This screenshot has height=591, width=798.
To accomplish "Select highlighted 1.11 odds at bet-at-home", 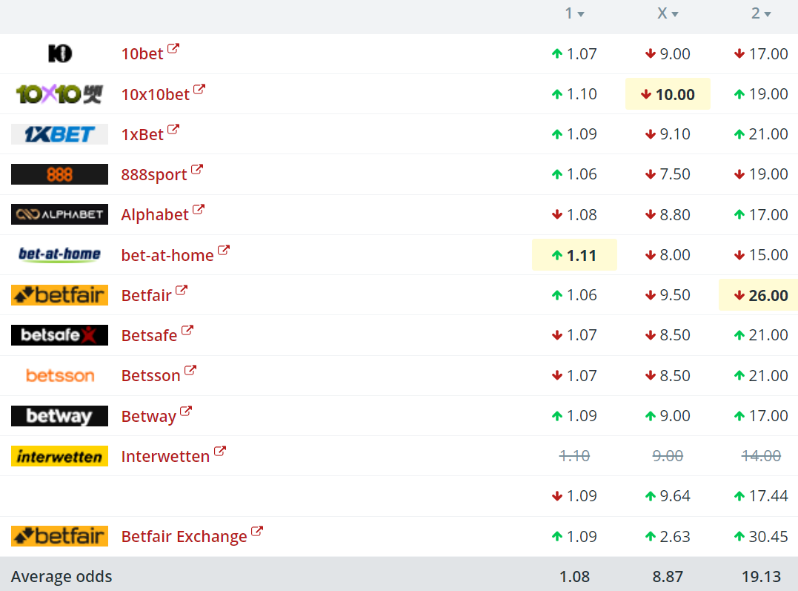I will 574,255.
